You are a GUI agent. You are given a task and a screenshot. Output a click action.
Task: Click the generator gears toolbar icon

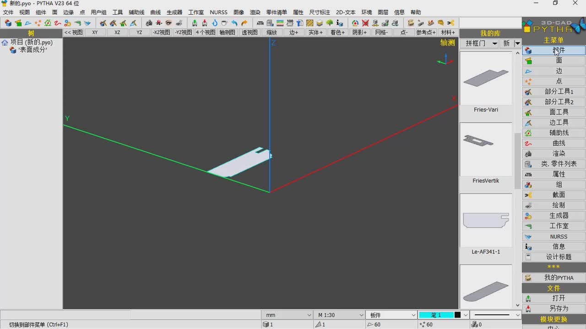point(68,23)
